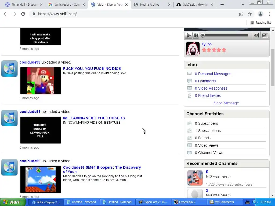Screen dimensions: 275x206
Task: Mute the player volume icon
Action: [x=256, y=35]
